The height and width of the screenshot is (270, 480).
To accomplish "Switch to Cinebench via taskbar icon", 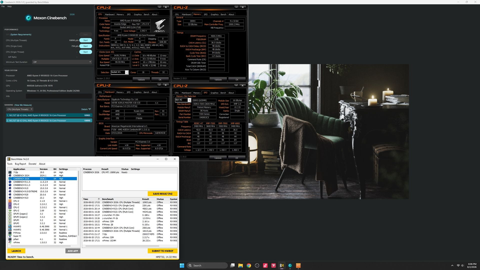I will [x=290, y=265].
